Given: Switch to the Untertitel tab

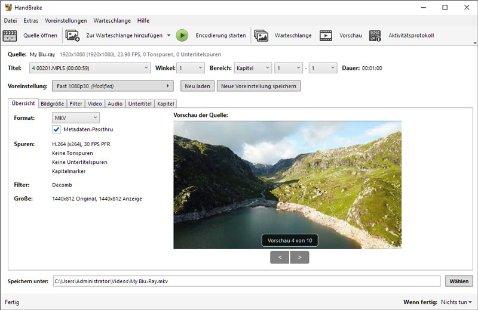Looking at the screenshot, I should (140, 104).
